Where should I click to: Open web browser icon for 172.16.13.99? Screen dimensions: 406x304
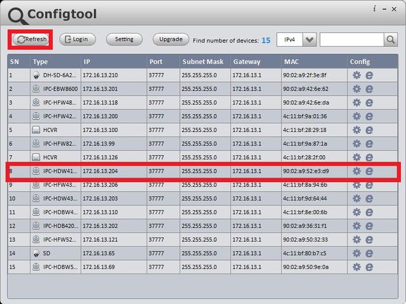(369, 143)
